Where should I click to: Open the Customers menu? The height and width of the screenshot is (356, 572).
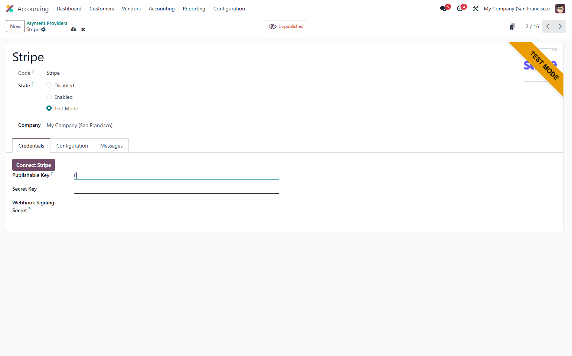coord(102,9)
